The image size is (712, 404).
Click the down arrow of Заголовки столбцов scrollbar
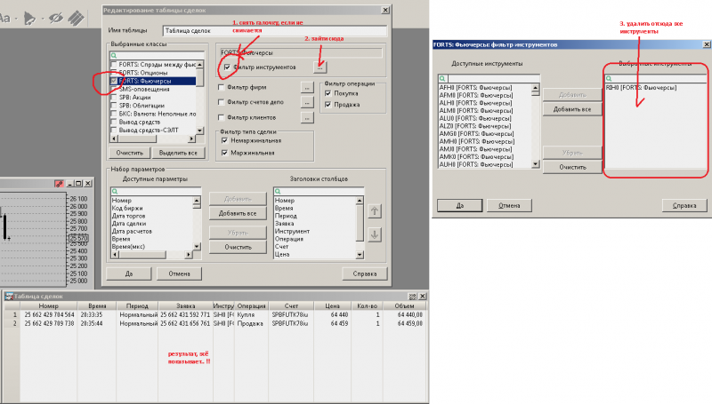360,255
